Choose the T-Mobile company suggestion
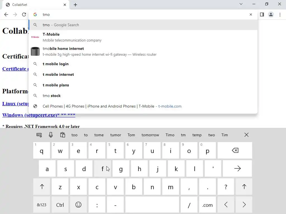Viewport: 286px width, 214px height. click(x=143, y=37)
